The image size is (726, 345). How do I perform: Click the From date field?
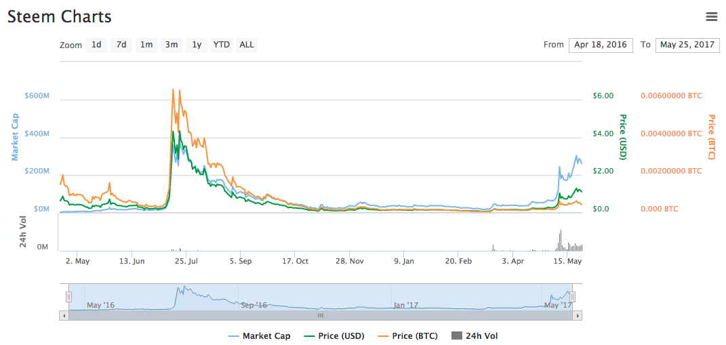point(601,45)
